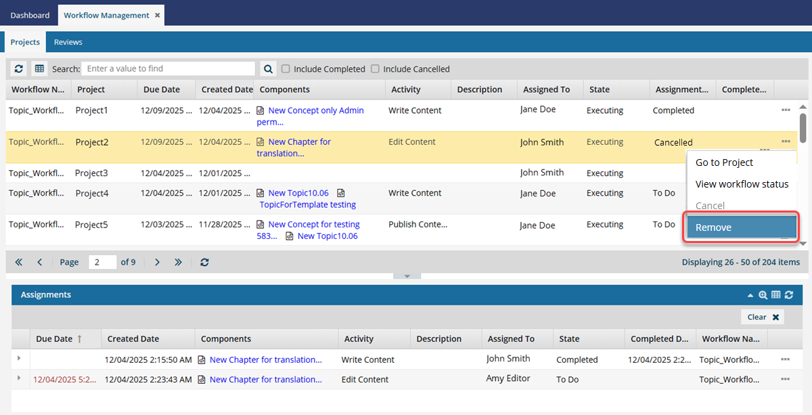Click the document icon in the Write Content assignment row
This screenshot has width=812, height=415.
click(202, 359)
